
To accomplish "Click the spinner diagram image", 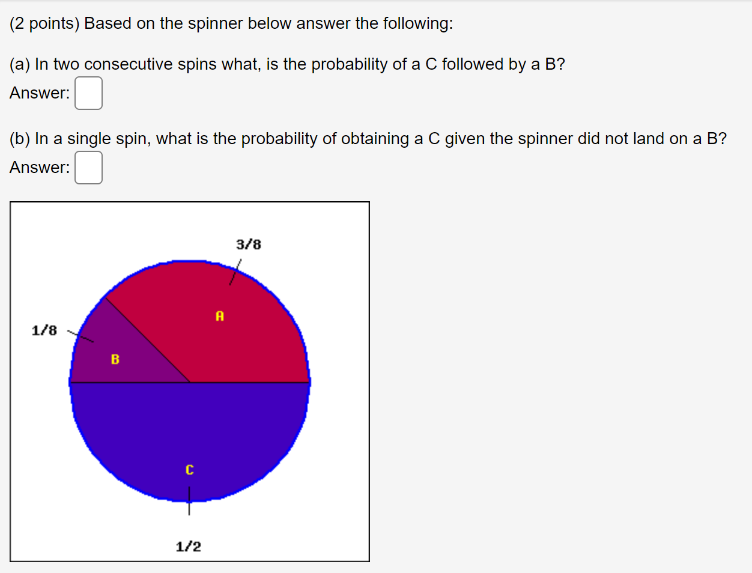I will click(x=189, y=381).
